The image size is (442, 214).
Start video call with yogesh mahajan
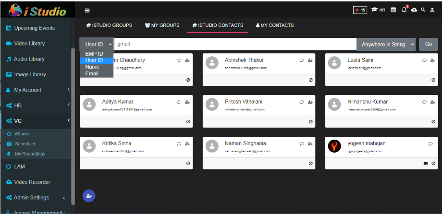tap(426, 163)
